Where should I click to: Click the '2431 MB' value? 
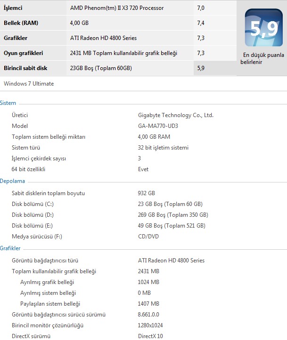pyautogui.click(x=148, y=271)
